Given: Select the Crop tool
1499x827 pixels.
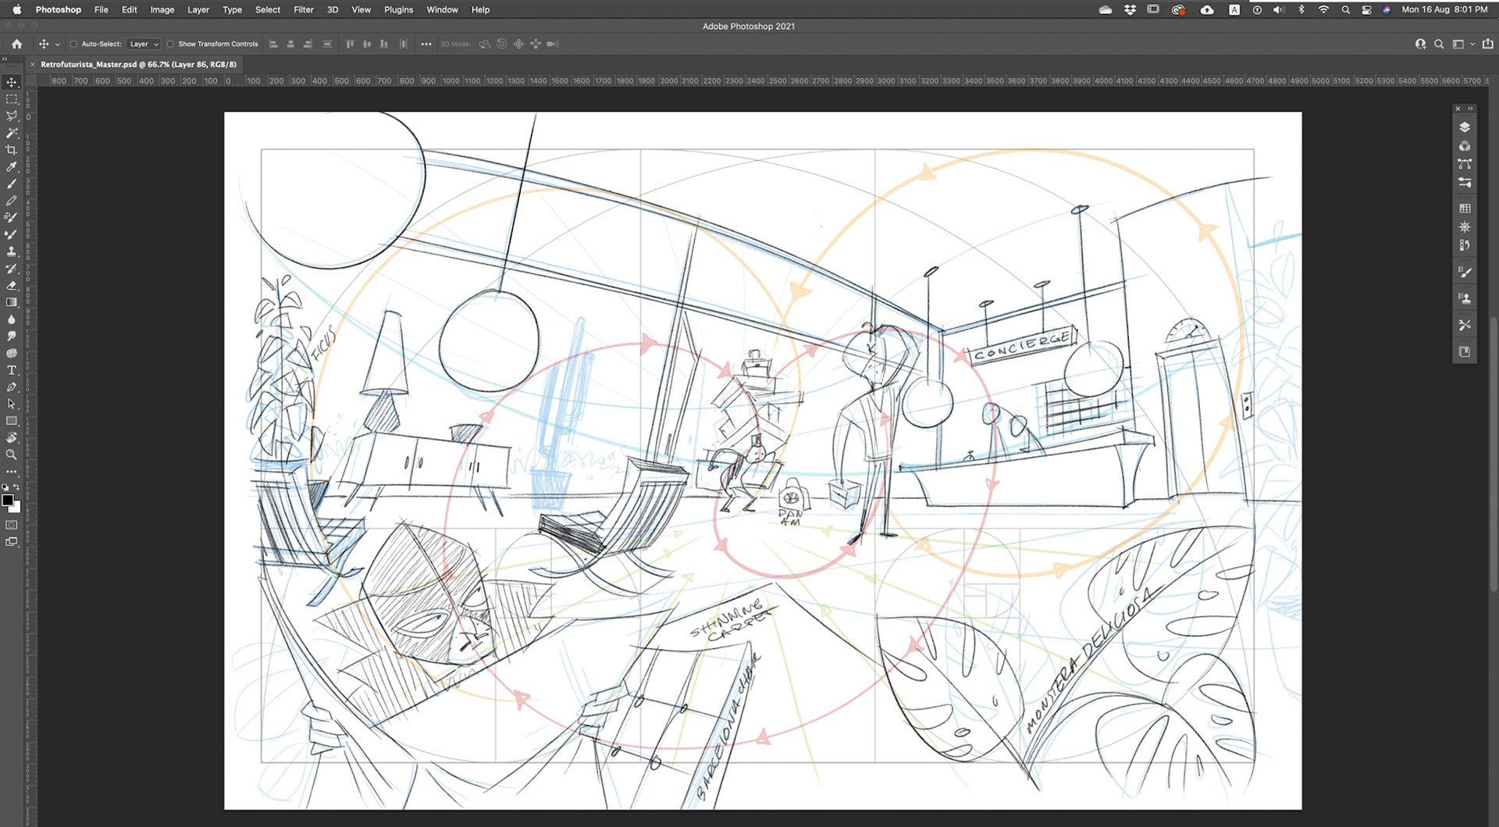Looking at the screenshot, I should pyautogui.click(x=12, y=149).
